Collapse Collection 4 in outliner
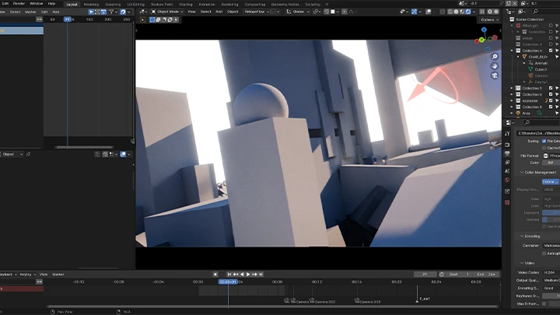This screenshot has height=315, width=560. point(512,51)
